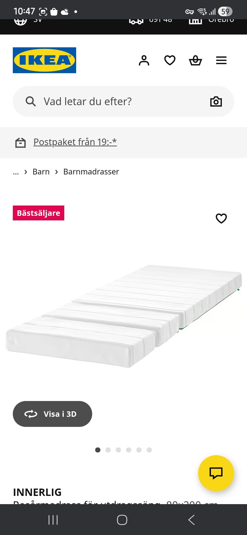Expand the breadcrumb ellipsis
Image resolution: width=247 pixels, height=535 pixels.
(x=16, y=172)
